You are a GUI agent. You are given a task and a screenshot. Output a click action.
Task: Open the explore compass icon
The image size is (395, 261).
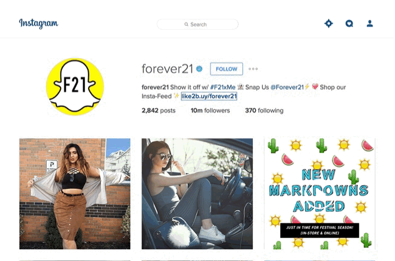[x=329, y=24]
